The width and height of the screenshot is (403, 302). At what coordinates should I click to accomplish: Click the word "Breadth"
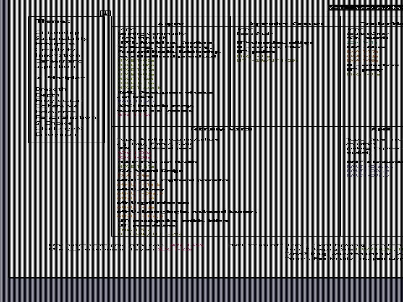tap(51, 89)
